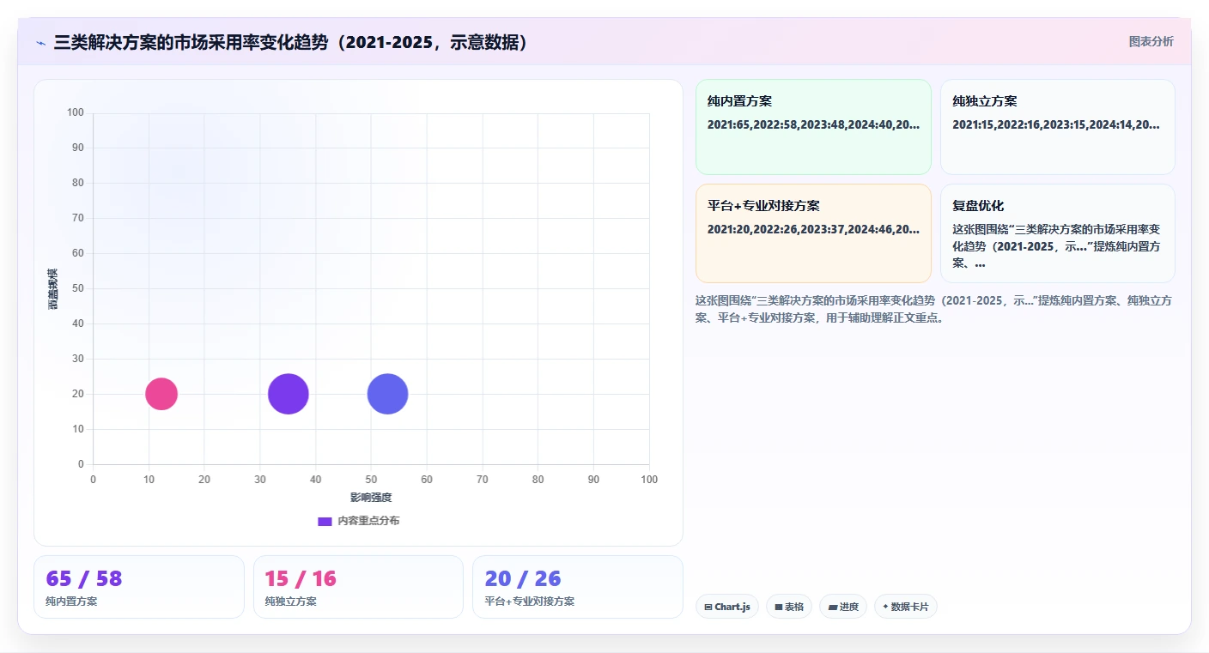Screen dimensions: 1209x653
Task: Click the 65 / 58 stat card
Action: point(139,587)
